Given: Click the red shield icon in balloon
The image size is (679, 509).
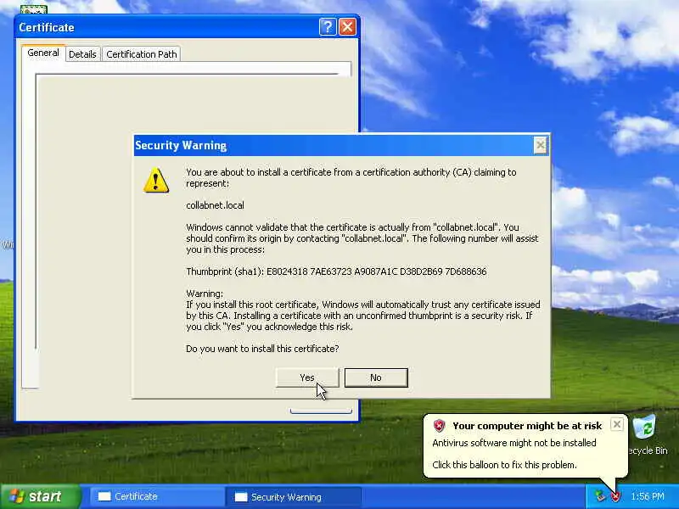Looking at the screenshot, I should point(439,426).
